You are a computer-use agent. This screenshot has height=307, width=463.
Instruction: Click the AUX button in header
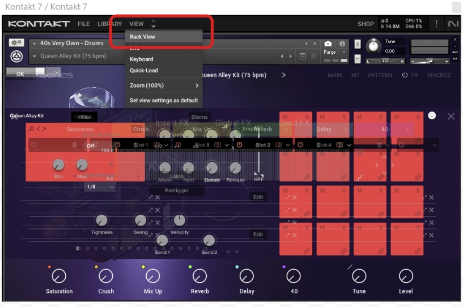pos(455,52)
